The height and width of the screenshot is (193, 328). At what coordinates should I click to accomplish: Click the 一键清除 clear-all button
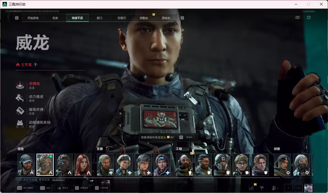point(186,137)
